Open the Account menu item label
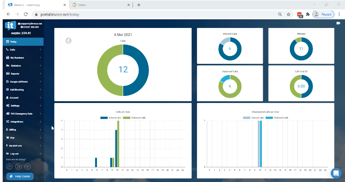Viewport: 345px width, 182px height. pos(14,98)
